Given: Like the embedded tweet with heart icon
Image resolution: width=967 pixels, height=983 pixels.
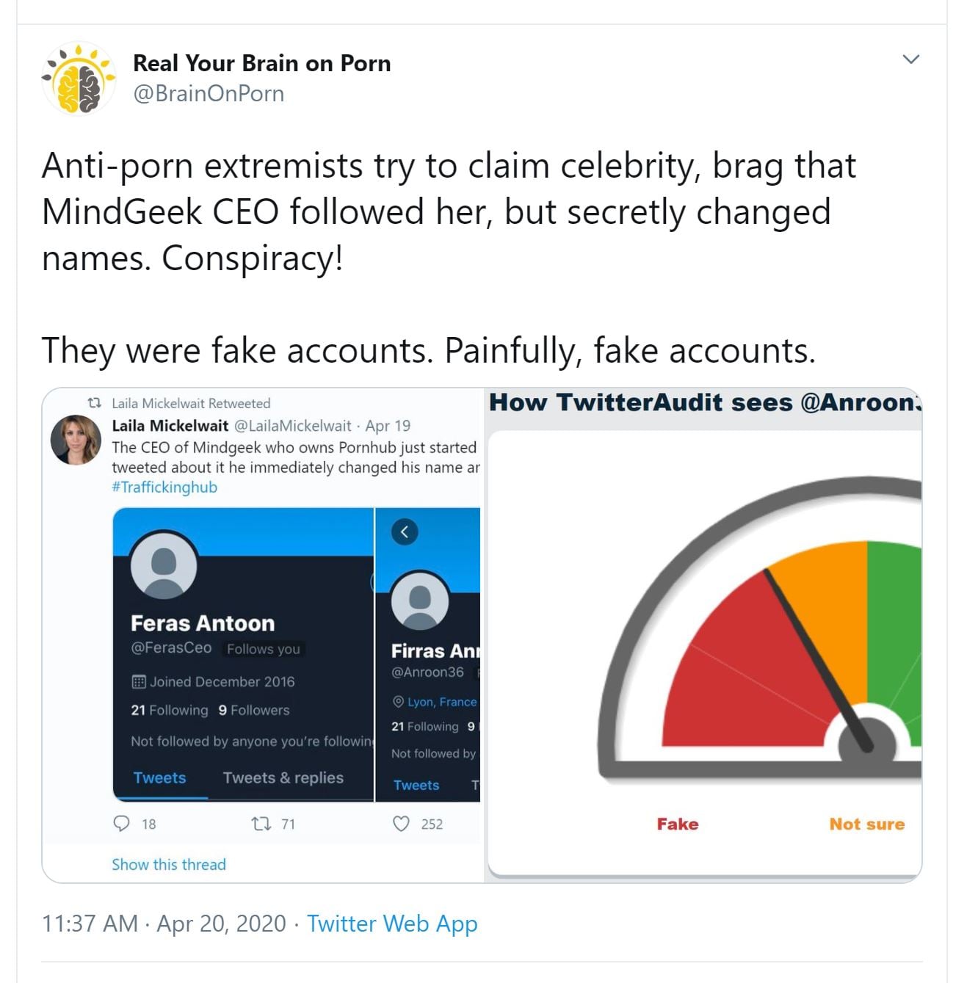Looking at the screenshot, I should (x=401, y=824).
